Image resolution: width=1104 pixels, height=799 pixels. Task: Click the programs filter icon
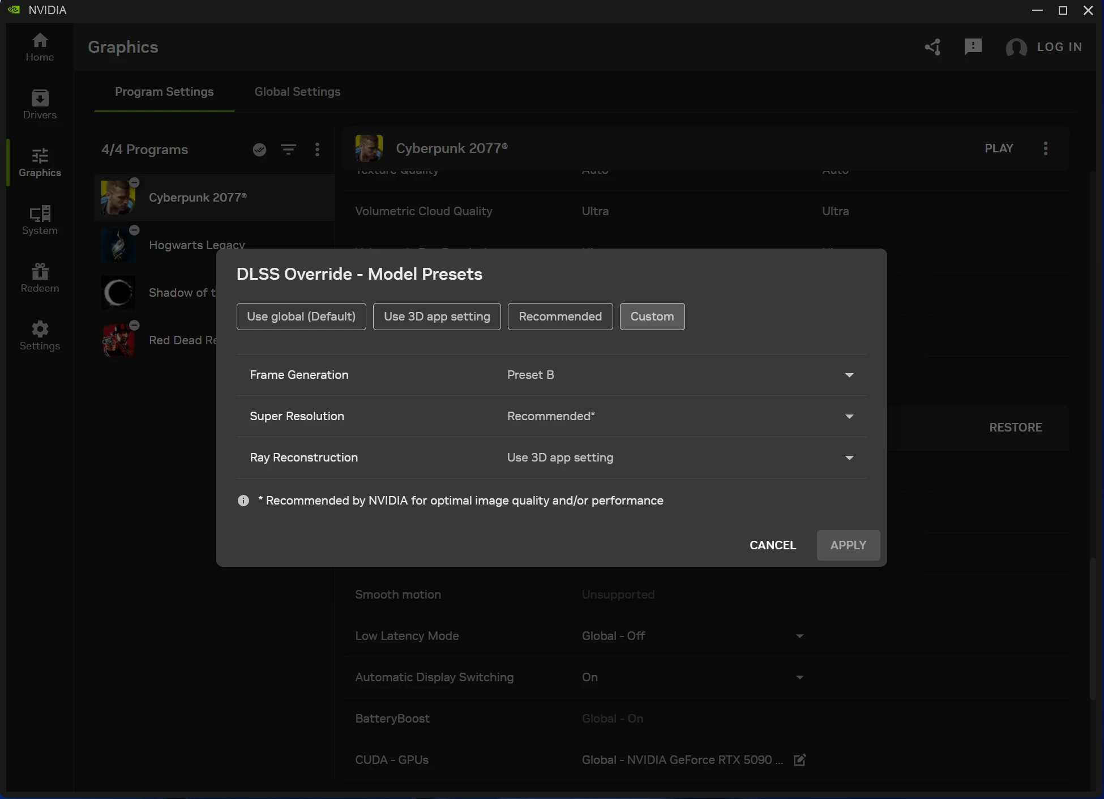(288, 149)
